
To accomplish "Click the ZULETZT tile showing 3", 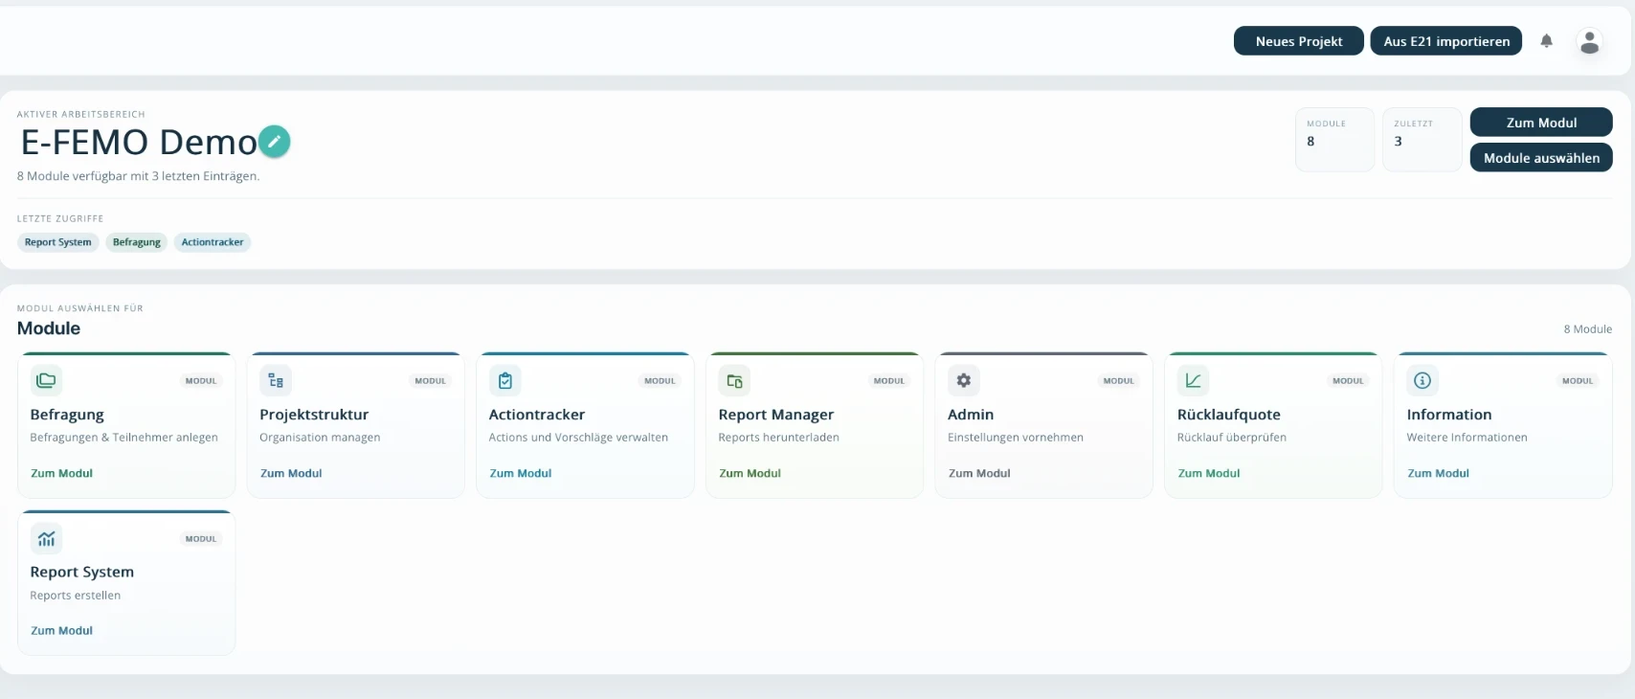I will coord(1422,140).
